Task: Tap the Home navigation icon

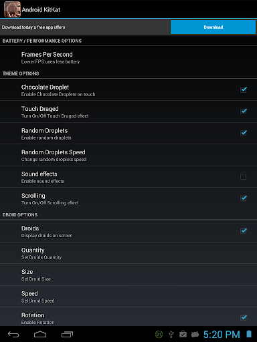Action: click(x=40, y=334)
